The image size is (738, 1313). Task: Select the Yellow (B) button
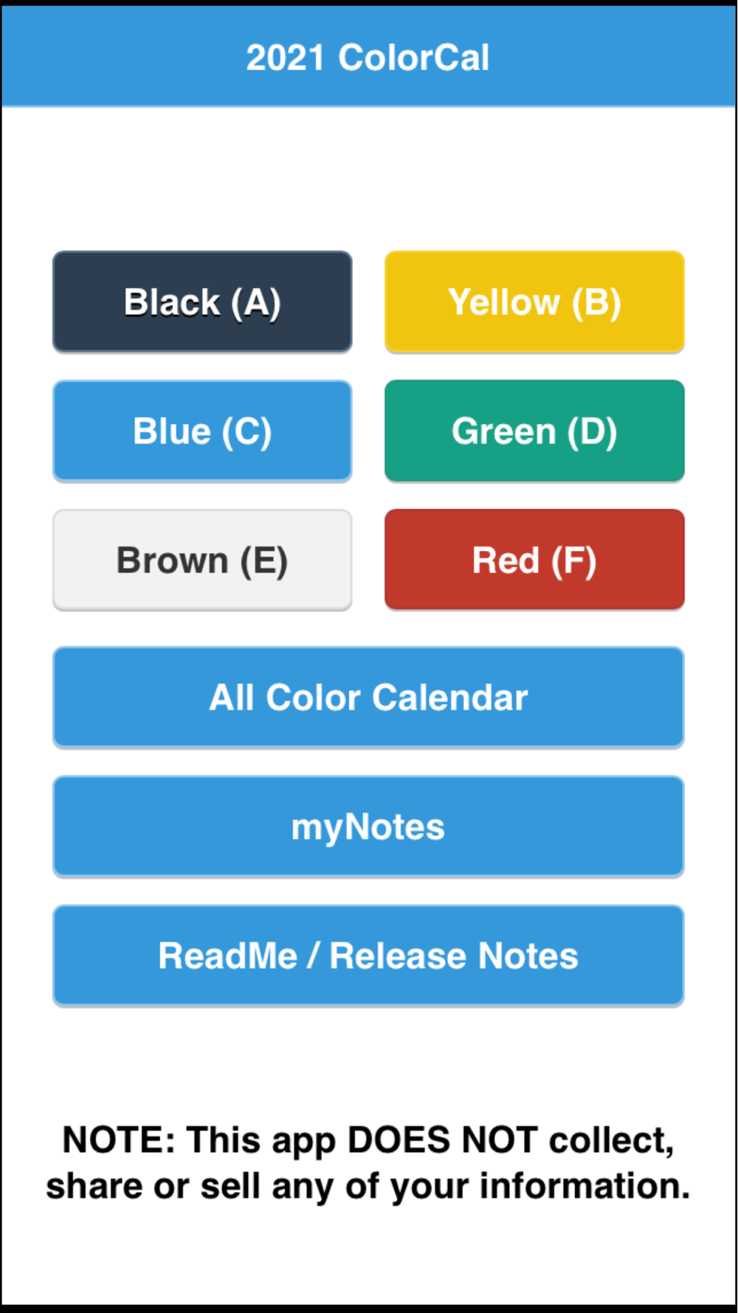534,302
